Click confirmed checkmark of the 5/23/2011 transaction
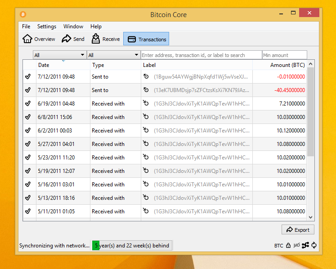336x269 pixels. (x=28, y=157)
